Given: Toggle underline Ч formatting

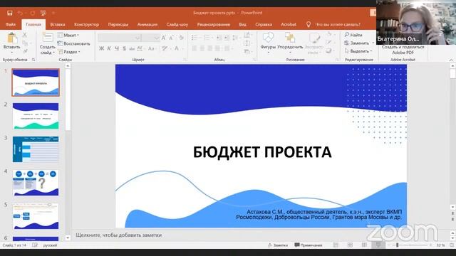Looking at the screenshot, I should point(117,49).
